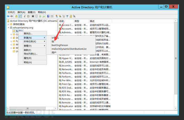Click the whoamianony.org domain icon in tree
Image resolution: width=184 pixels, height=120 pixels.
pyautogui.click(x=11, y=28)
